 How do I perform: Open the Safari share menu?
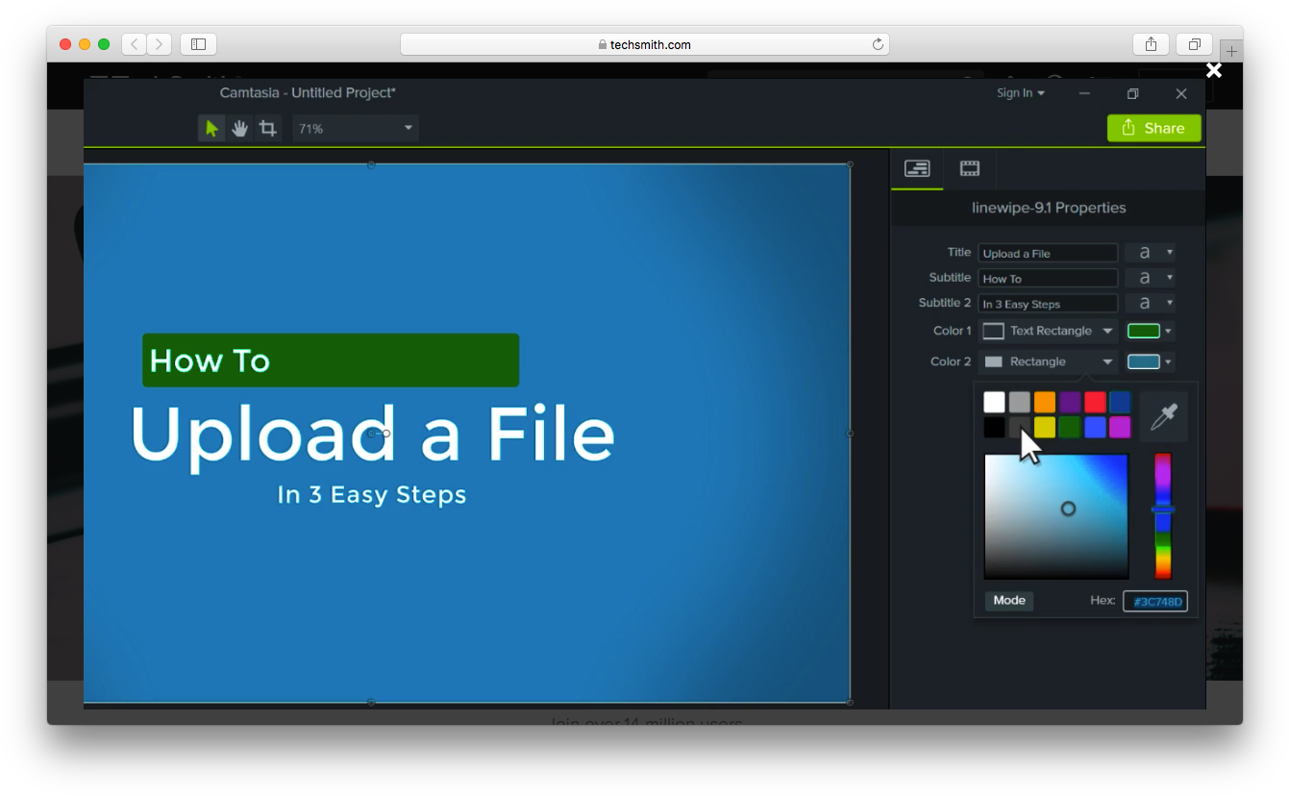coord(1151,44)
